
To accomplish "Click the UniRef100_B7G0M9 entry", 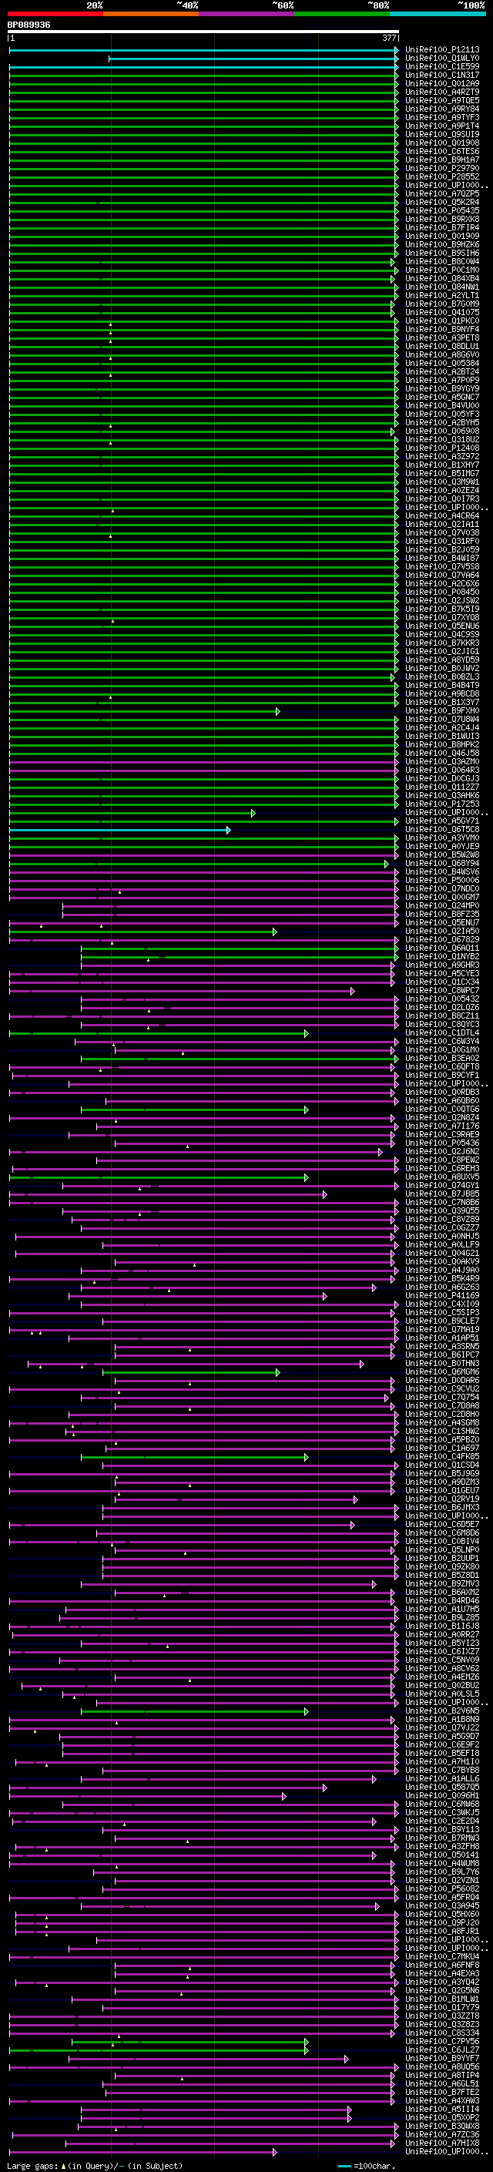I will (442, 304).
